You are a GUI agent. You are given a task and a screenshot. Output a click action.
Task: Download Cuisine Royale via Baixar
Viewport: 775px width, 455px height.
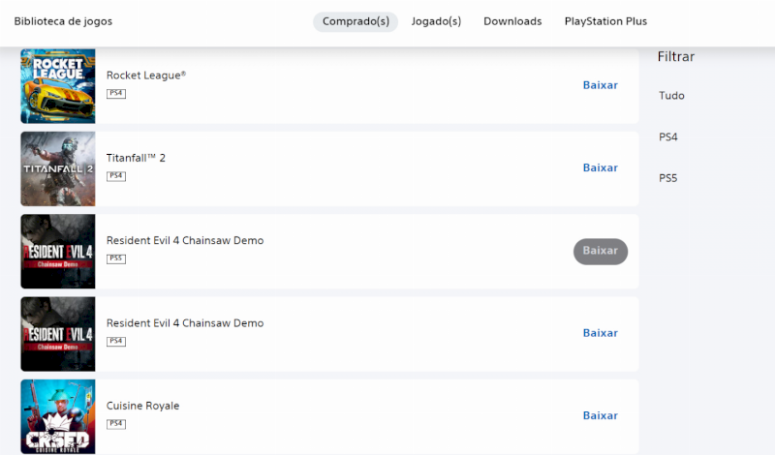[x=600, y=416]
